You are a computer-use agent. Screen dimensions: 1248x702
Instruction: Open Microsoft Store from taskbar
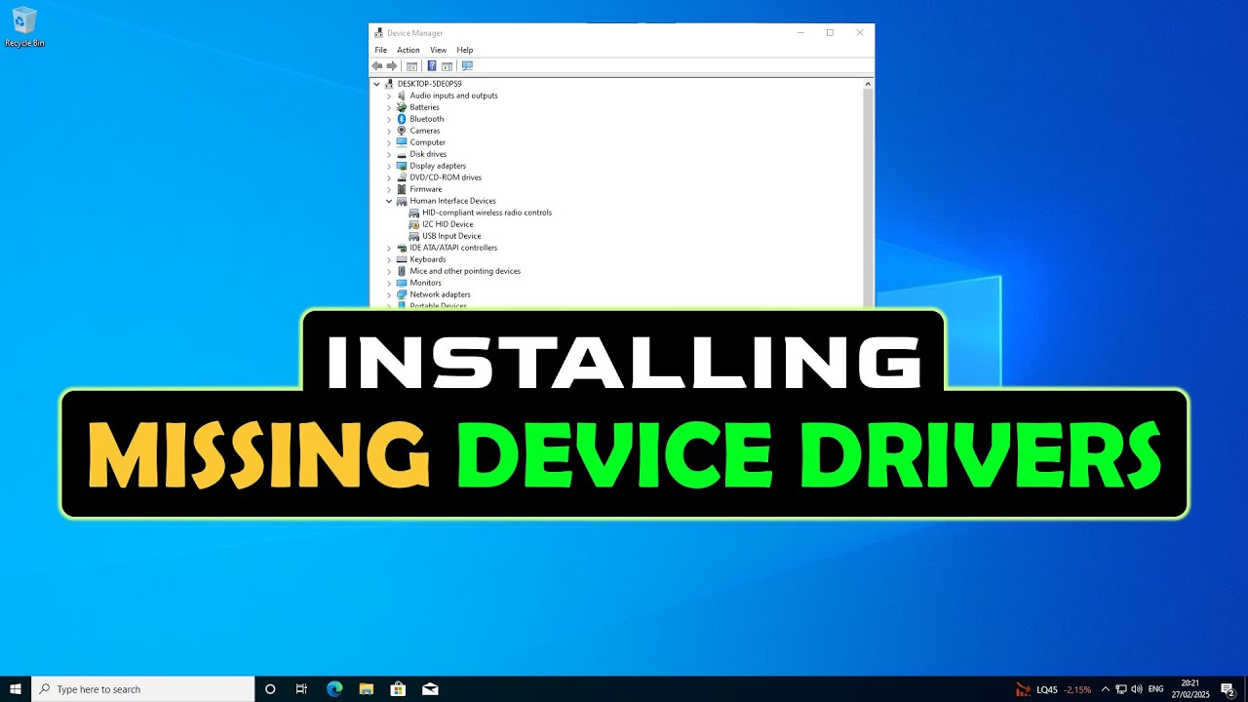[398, 689]
